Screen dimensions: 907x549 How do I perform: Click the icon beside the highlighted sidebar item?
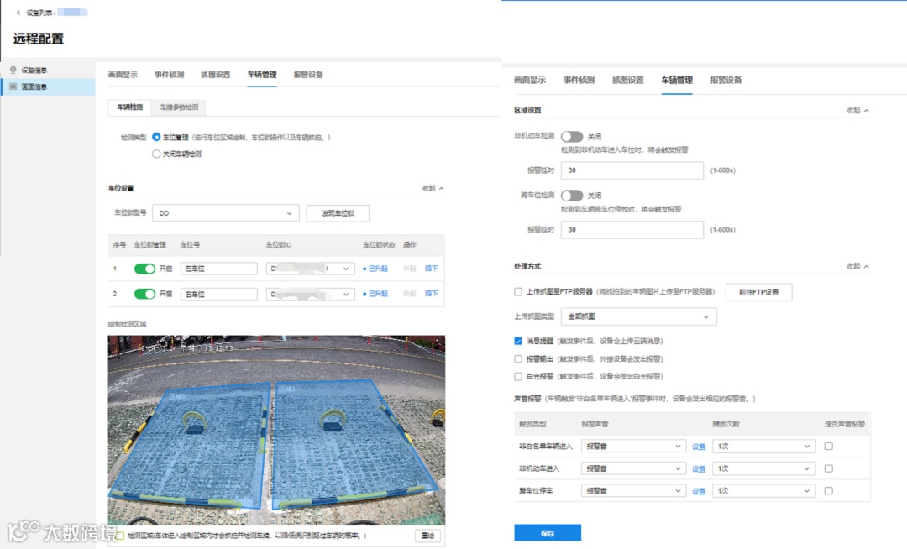click(13, 86)
